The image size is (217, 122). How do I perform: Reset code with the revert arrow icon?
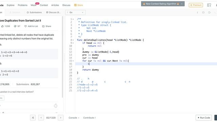(209, 13)
